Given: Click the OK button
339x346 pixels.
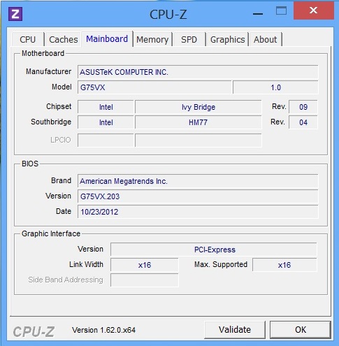Looking at the screenshot, I should [301, 329].
